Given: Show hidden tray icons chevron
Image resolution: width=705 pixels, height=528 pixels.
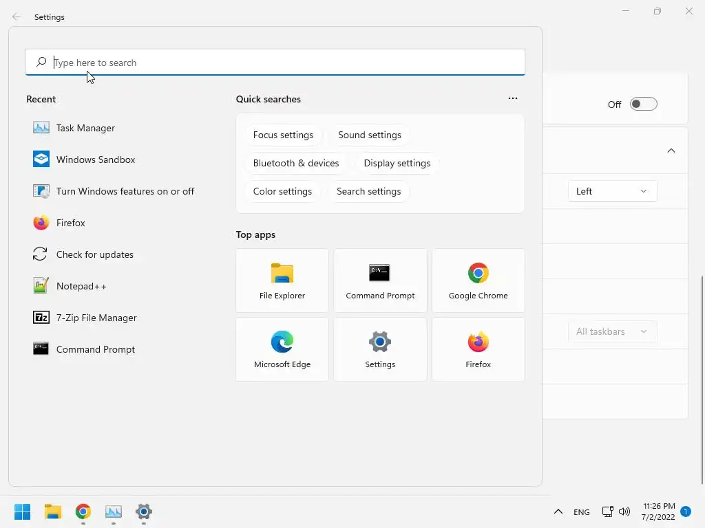Looking at the screenshot, I should [x=558, y=511].
